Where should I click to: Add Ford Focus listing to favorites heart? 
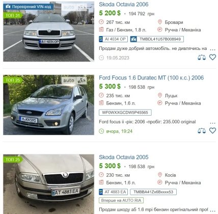(x=212, y=130)
